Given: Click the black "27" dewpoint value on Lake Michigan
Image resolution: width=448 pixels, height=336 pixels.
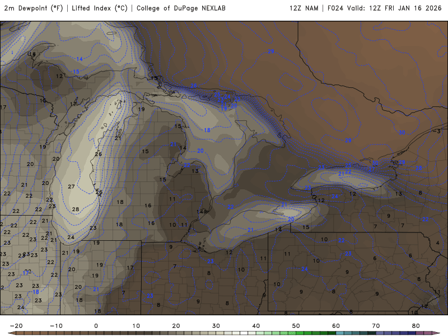Looking at the screenshot, I should tap(71, 186).
